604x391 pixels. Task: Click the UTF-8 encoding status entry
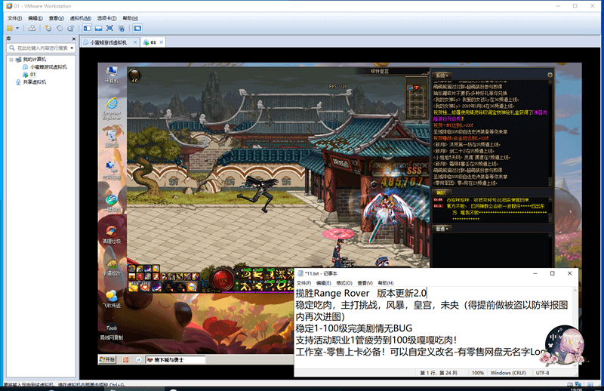(x=542, y=373)
